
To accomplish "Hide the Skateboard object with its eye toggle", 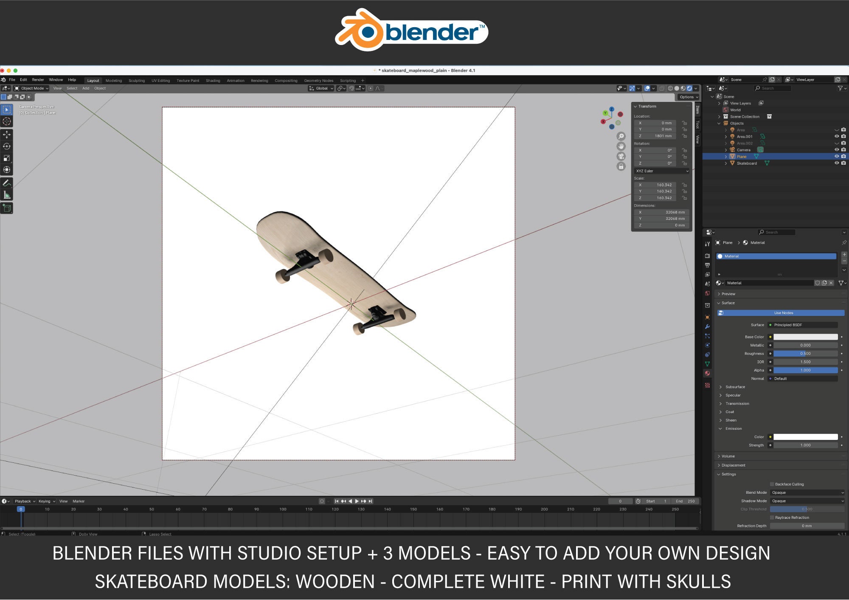I will [837, 163].
